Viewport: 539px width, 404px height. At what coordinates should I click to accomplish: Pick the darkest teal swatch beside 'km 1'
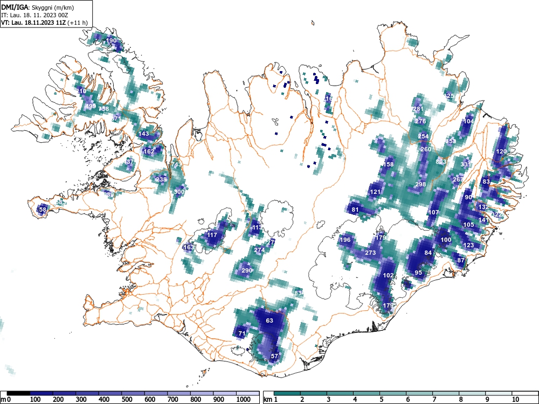pyautogui.click(x=287, y=393)
